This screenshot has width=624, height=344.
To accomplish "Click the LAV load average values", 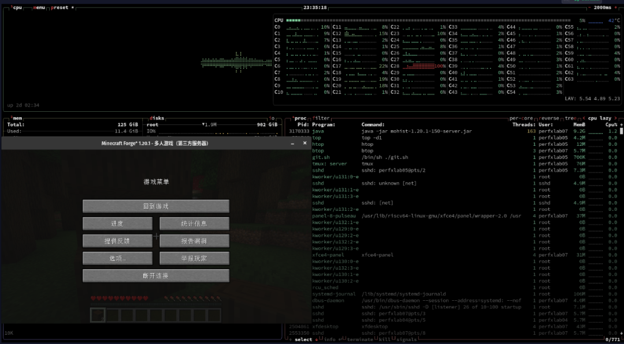I will pos(593,99).
